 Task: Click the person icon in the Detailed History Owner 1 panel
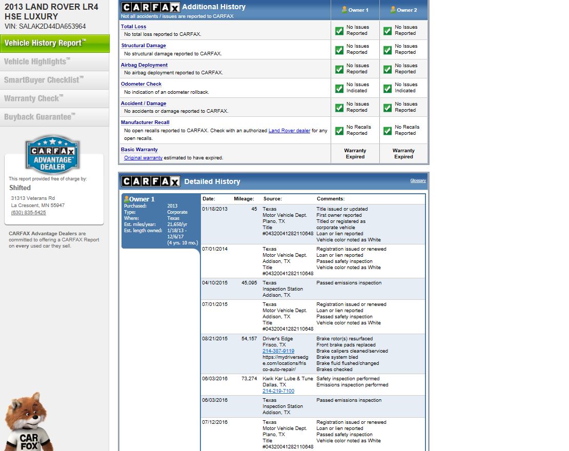127,199
